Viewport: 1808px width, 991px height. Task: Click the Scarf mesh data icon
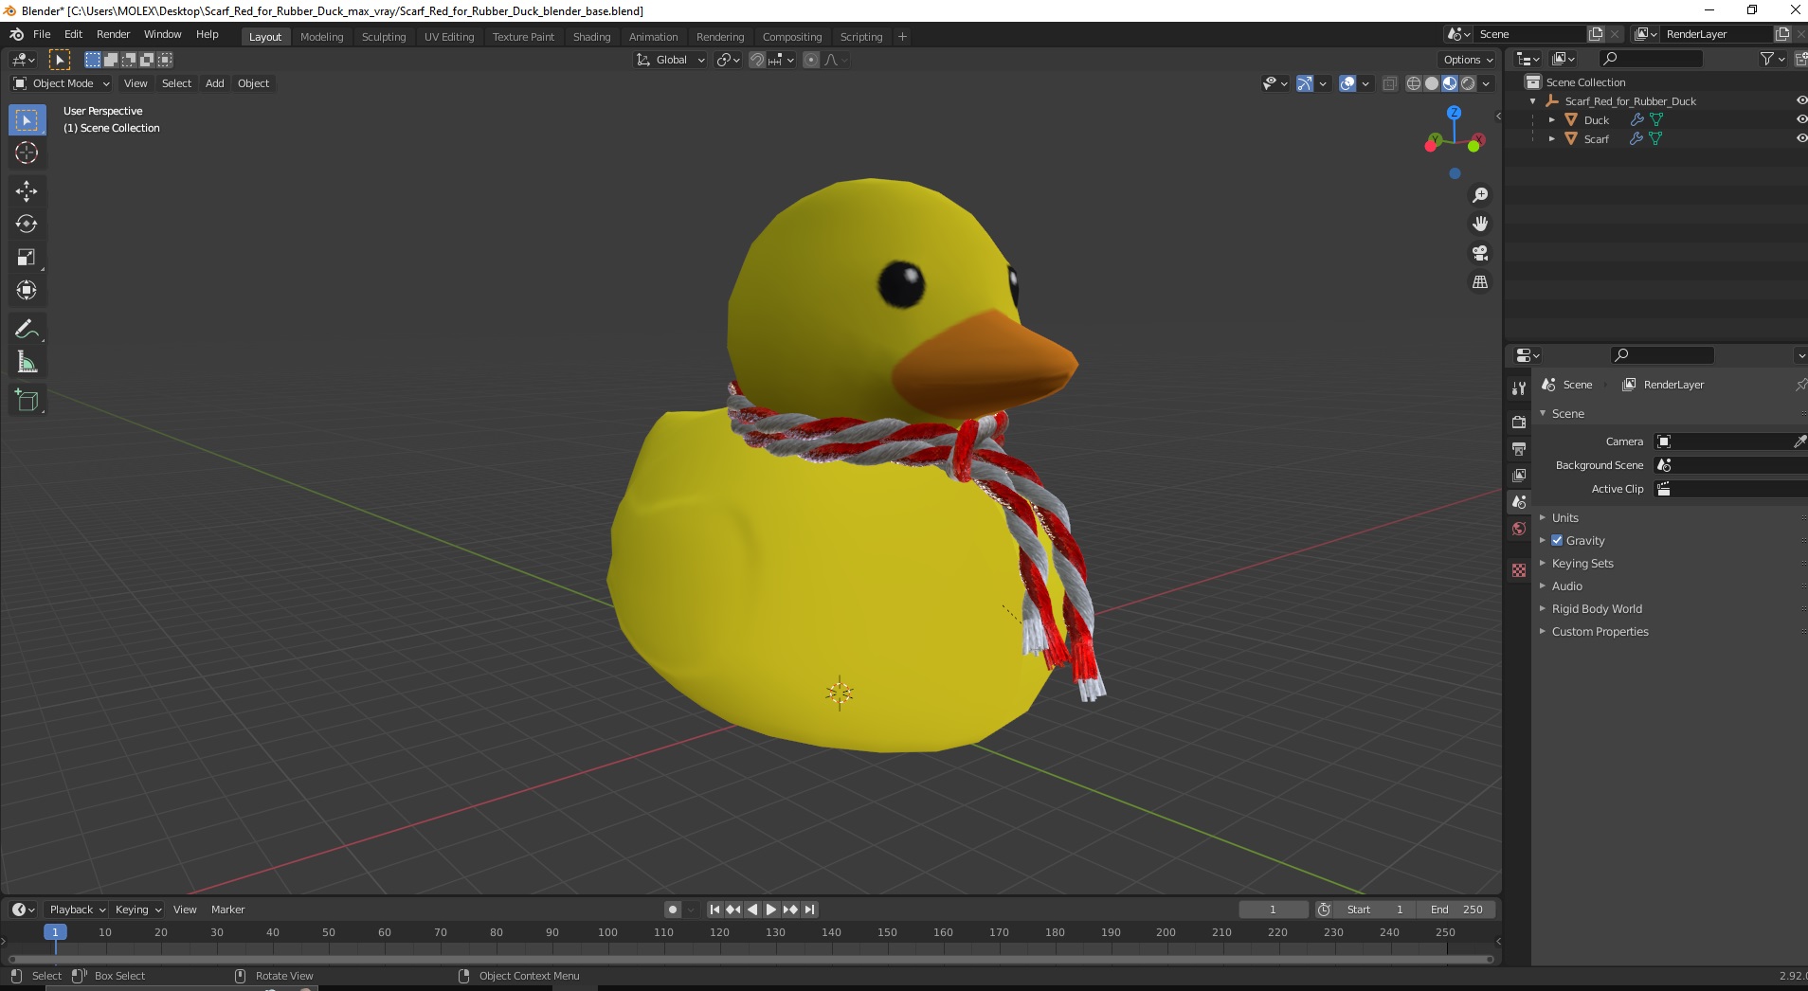pyautogui.click(x=1655, y=139)
